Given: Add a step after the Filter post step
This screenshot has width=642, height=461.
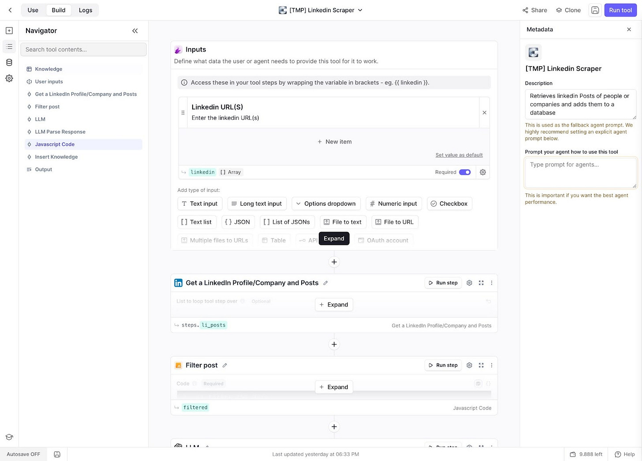Looking at the screenshot, I should (x=334, y=427).
